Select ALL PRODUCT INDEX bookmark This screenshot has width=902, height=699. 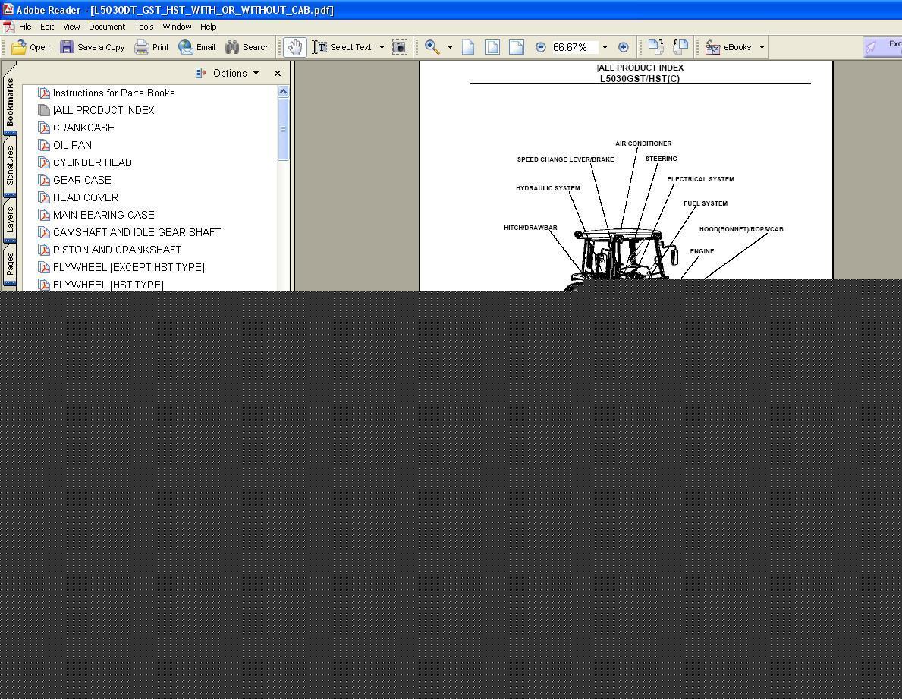pyautogui.click(x=103, y=111)
